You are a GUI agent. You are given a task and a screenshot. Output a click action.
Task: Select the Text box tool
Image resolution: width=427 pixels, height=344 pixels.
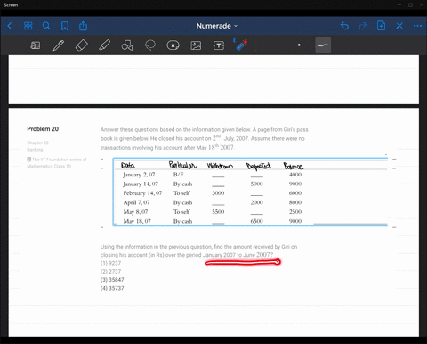[x=219, y=45]
